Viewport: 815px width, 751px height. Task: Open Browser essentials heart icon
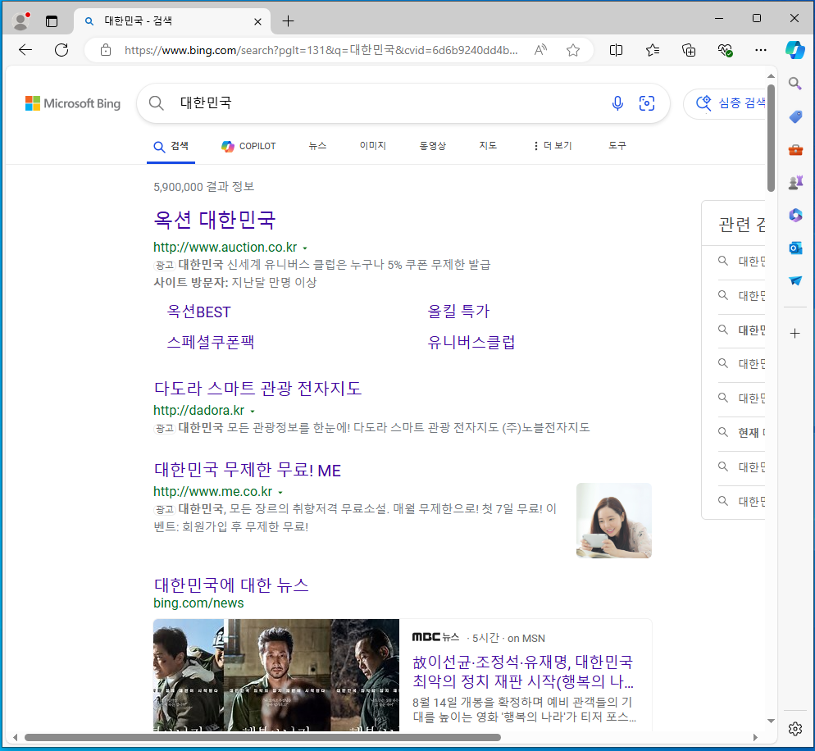click(x=725, y=50)
